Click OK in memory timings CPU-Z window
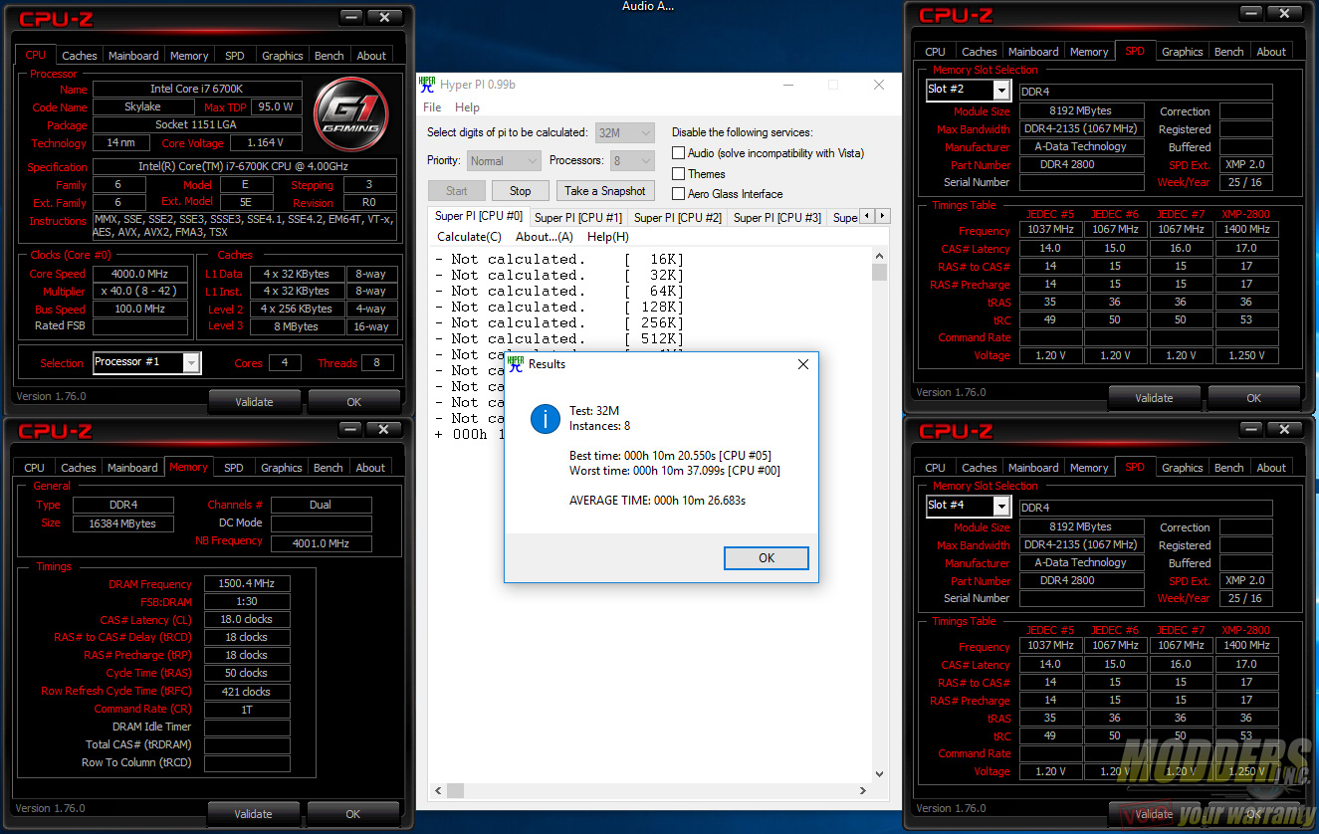The image size is (1319, 834). [x=352, y=814]
